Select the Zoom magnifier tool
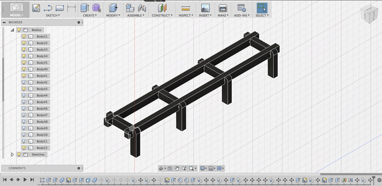The width and height of the screenshot is (382, 186). coord(184,168)
